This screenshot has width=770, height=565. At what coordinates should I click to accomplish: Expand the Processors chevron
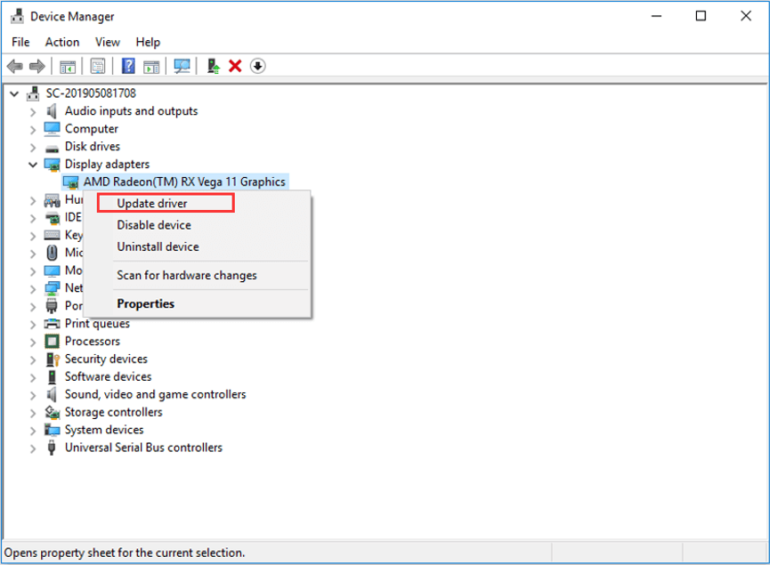(33, 343)
